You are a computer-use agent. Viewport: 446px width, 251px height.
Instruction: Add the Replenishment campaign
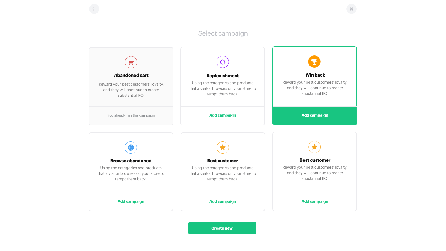pyautogui.click(x=222, y=115)
